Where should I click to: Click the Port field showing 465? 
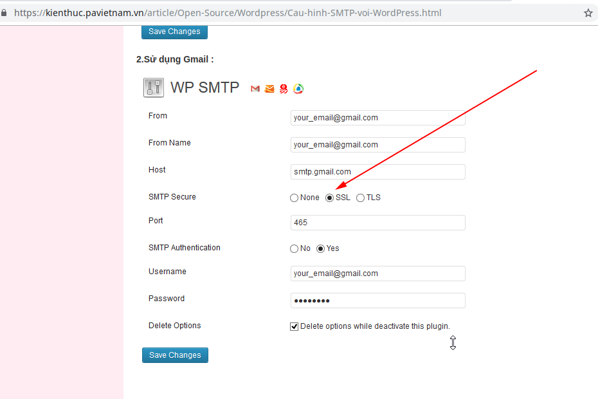(378, 223)
